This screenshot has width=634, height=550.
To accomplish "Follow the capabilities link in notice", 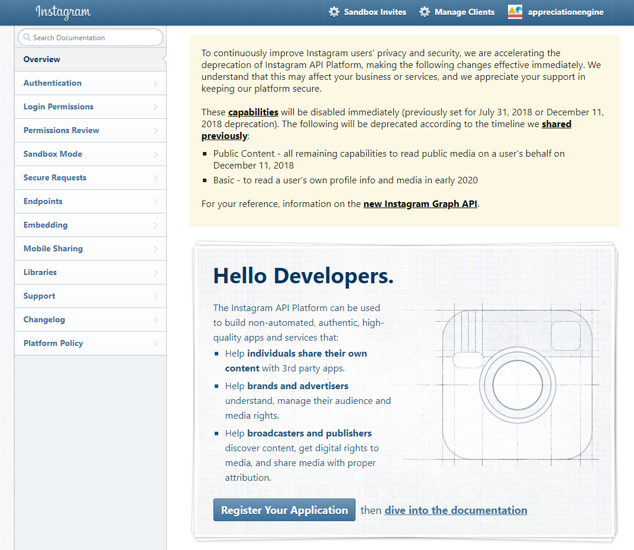I will 253,112.
